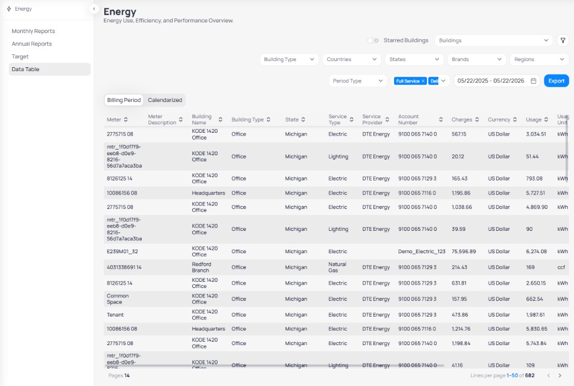Go to next page arrow

click(x=560, y=375)
